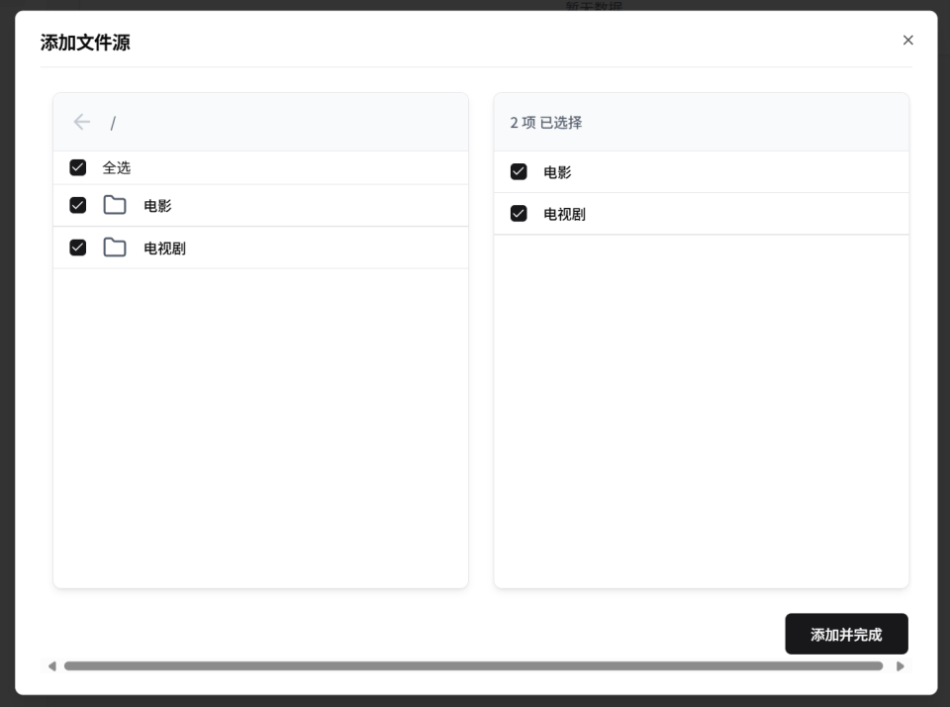The width and height of the screenshot is (950, 707).
Task: Uncheck the 全选 checkbox
Action: coord(77,167)
